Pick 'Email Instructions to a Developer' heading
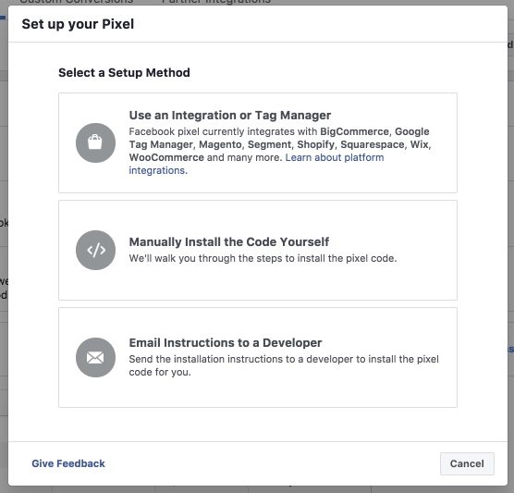This screenshot has width=514, height=493. (x=226, y=342)
